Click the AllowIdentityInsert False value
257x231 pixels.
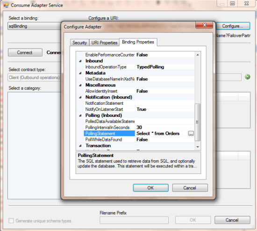click(x=142, y=91)
